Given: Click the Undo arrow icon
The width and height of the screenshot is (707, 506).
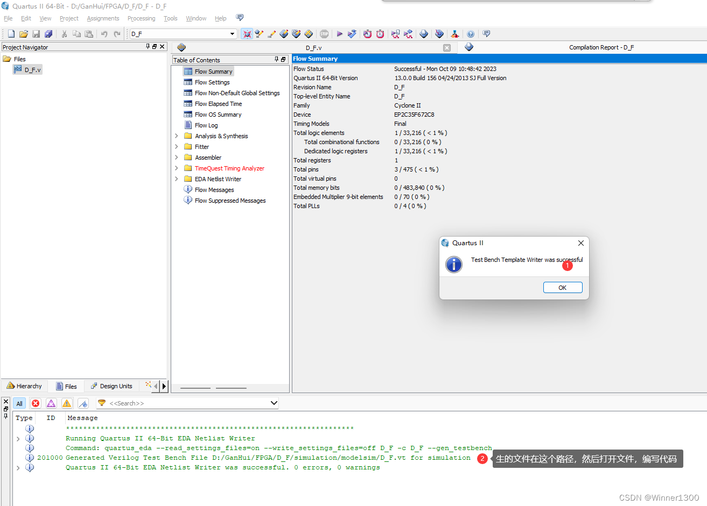Looking at the screenshot, I should pyautogui.click(x=104, y=34).
